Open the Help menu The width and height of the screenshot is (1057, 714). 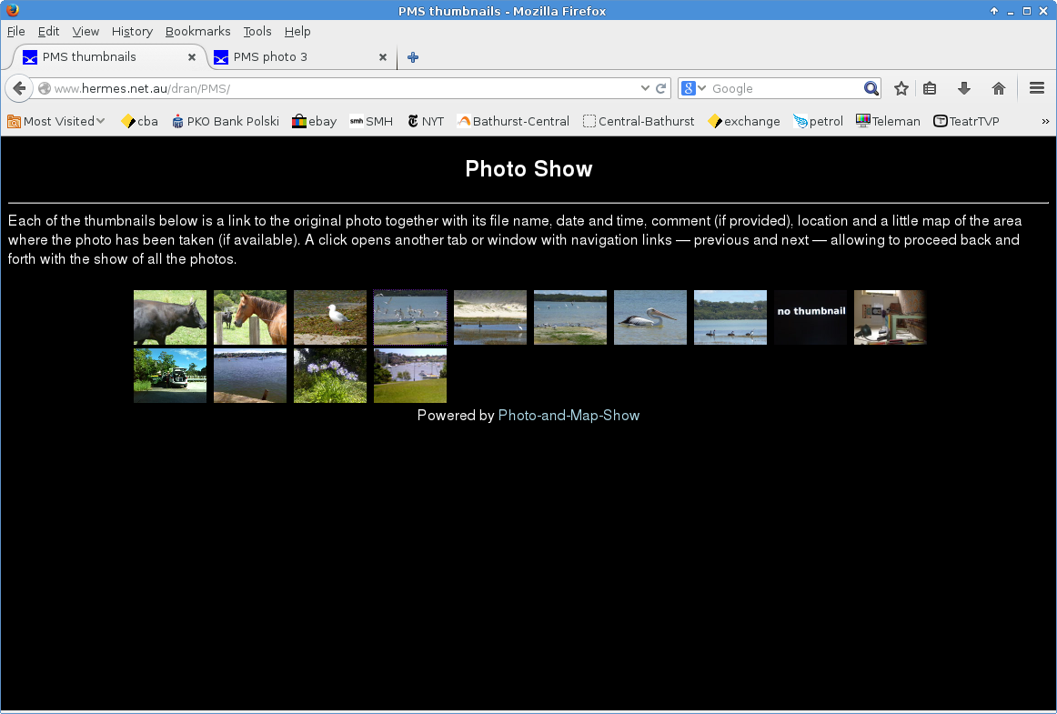pos(297,32)
